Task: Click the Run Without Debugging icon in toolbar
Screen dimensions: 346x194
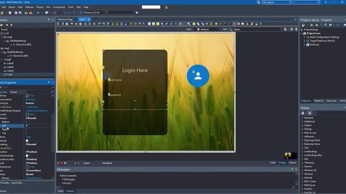Action: click(x=47, y=13)
